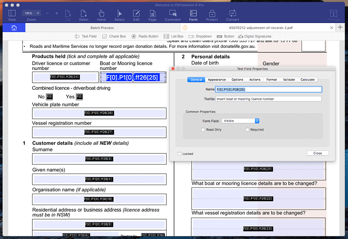Choose the Text Field form tool
This screenshot has width=348, height=239.
[86, 36]
